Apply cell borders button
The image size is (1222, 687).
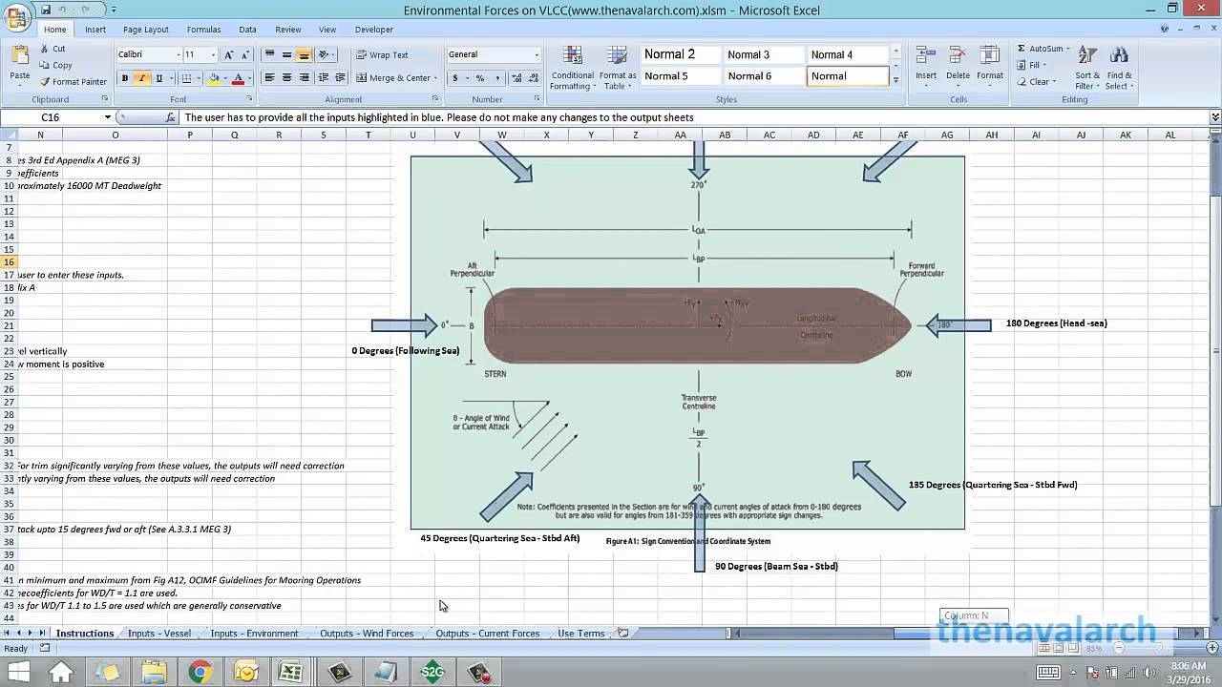[186, 78]
